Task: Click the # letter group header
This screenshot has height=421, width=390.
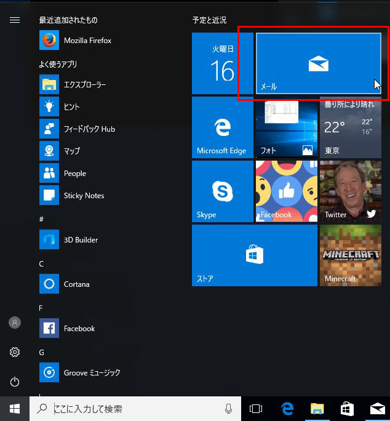Action: (41, 219)
